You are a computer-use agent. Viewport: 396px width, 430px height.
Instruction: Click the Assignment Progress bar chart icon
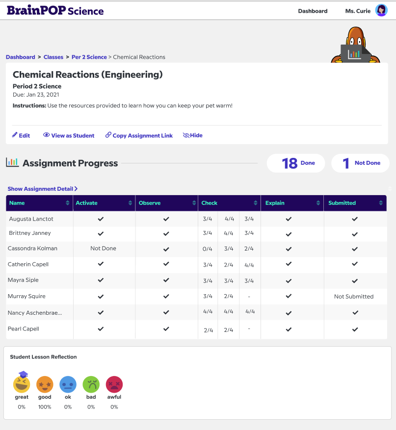click(x=12, y=162)
